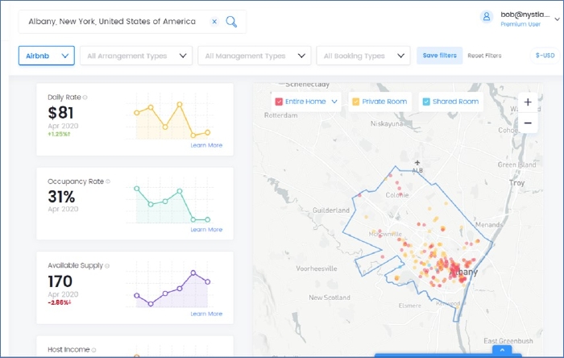Click the East Greenbush map label

click(x=508, y=341)
